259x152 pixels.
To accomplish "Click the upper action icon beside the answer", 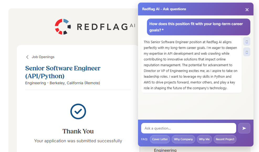I will click(x=247, y=41).
